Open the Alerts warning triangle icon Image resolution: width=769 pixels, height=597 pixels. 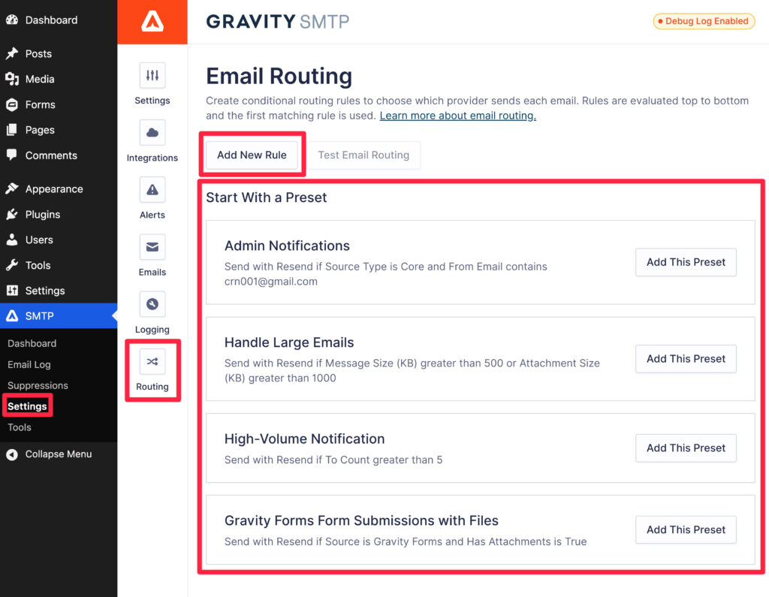(152, 190)
